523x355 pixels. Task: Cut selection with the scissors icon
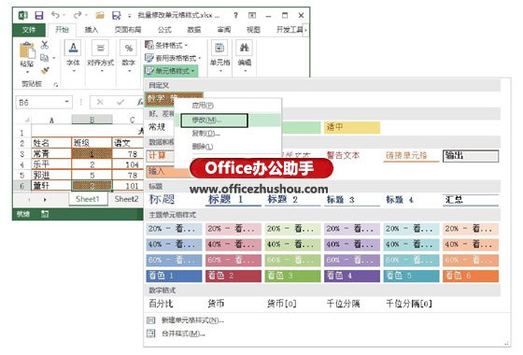click(x=45, y=45)
